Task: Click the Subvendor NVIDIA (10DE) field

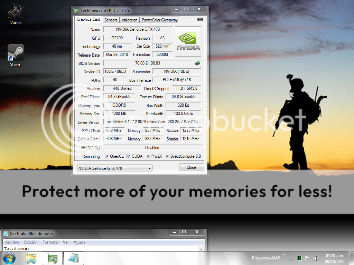Action: (x=177, y=71)
